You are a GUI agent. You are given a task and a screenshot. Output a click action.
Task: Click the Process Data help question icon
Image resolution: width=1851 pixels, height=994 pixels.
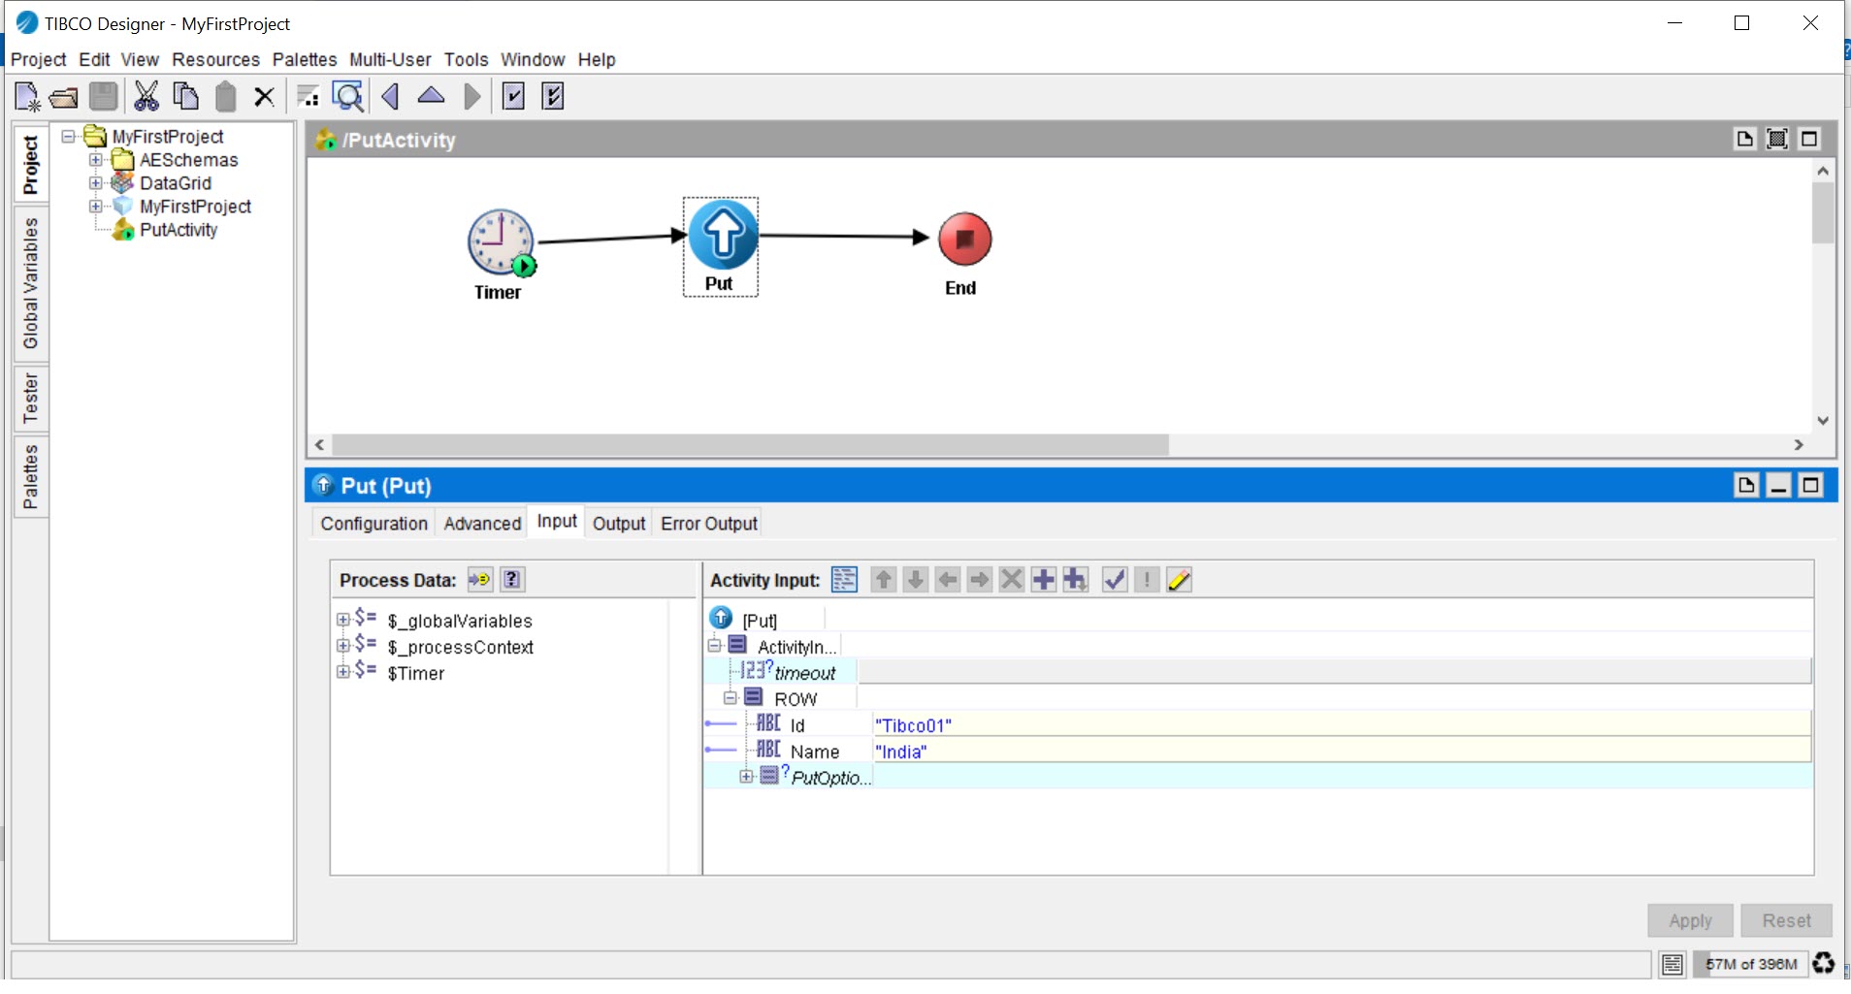click(x=512, y=580)
